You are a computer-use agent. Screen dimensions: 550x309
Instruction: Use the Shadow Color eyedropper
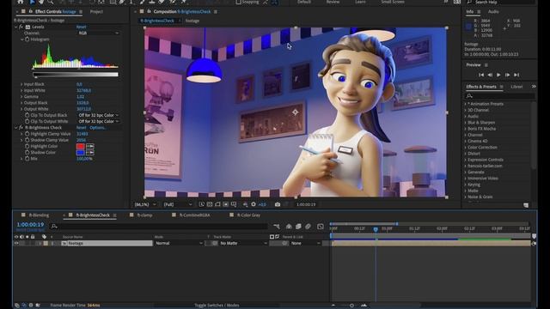[90, 153]
